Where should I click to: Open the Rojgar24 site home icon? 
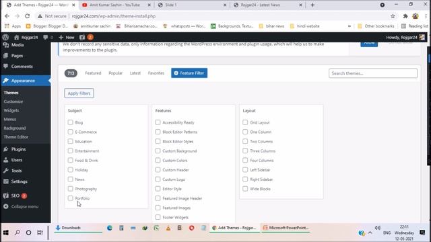click(16, 38)
